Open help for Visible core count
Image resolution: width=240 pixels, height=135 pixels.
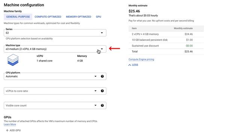pyautogui.click(x=102, y=105)
